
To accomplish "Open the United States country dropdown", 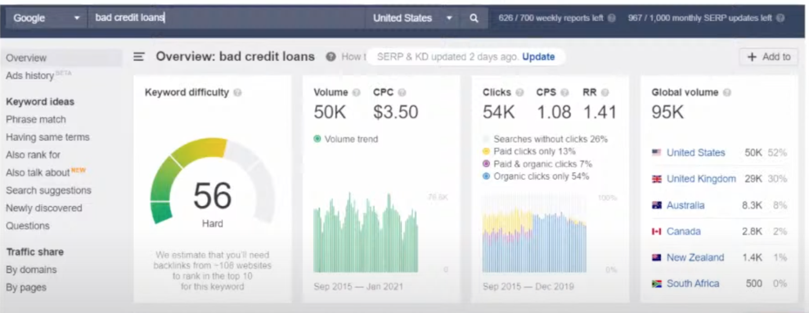I will point(413,18).
